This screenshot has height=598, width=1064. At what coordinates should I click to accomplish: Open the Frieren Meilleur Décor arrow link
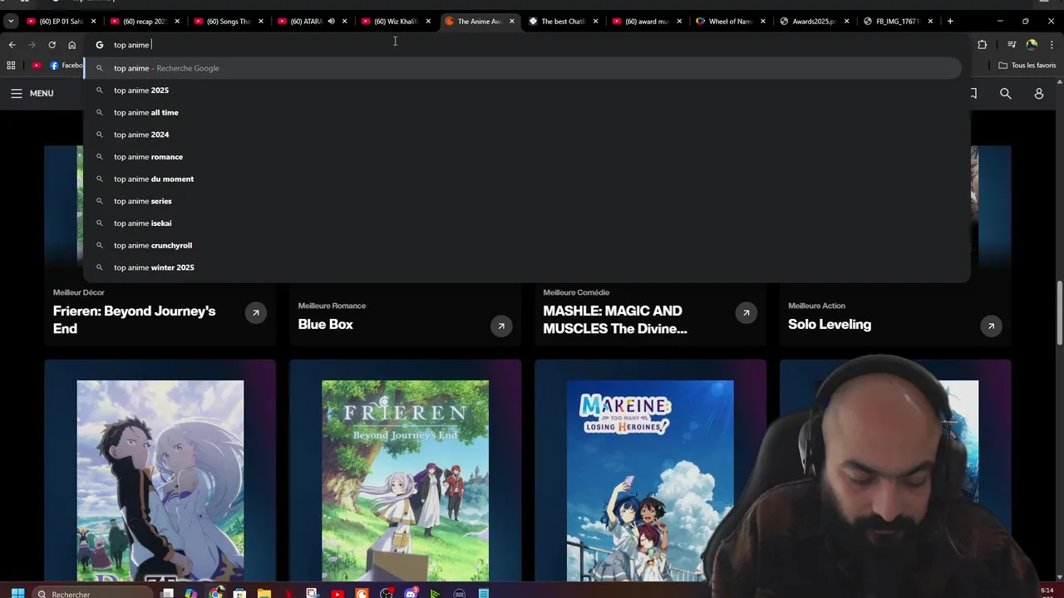click(x=256, y=312)
